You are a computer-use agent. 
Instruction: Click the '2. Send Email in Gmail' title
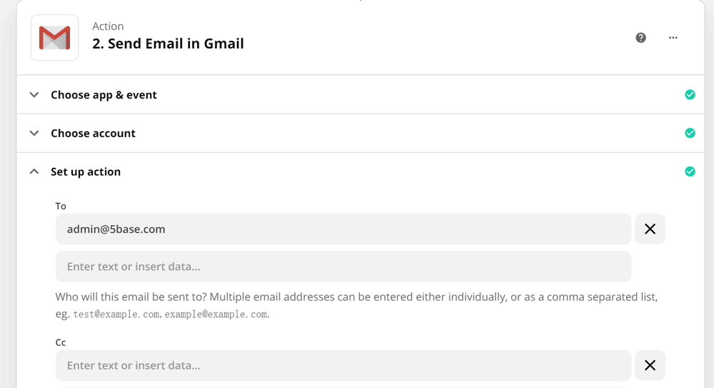point(169,44)
